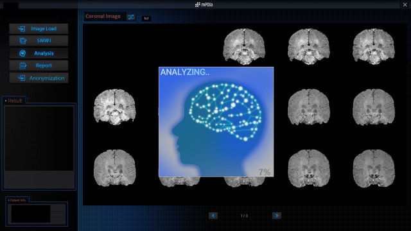Viewport: 411px width, 231px height.
Task: Go to the previous image page arrow
Action: point(213,216)
